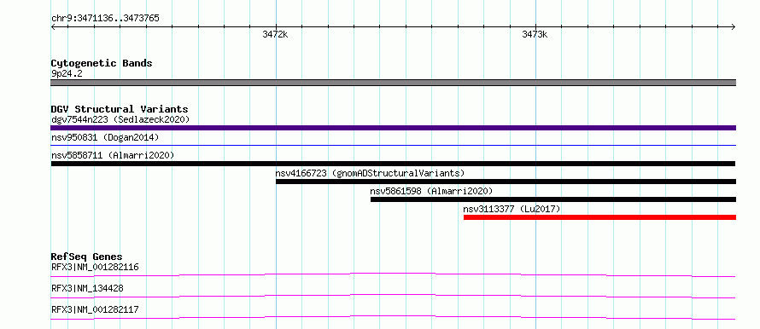
Task: Click the RFX3|NM_001282117 transcript label
Action: (95, 309)
